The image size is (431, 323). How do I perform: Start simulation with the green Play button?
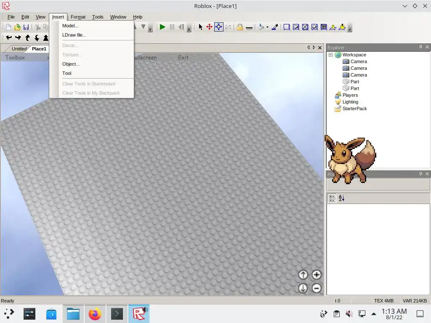click(x=162, y=27)
